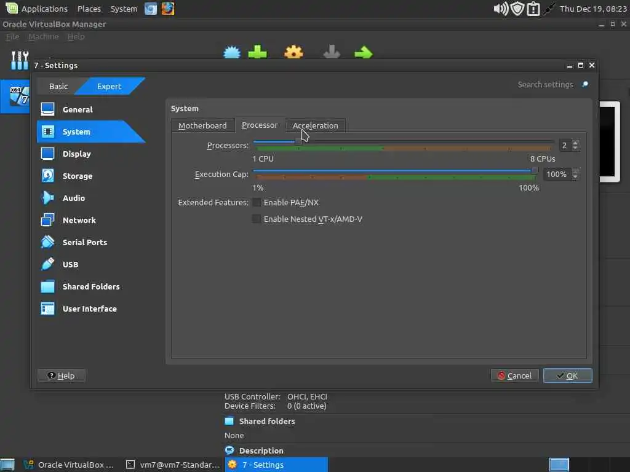The height and width of the screenshot is (472, 630).
Task: Click the New VM toolbar icon
Action: [x=232, y=52]
